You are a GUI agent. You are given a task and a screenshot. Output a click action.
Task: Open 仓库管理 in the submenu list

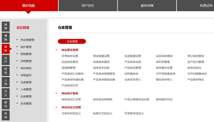coord(26,82)
